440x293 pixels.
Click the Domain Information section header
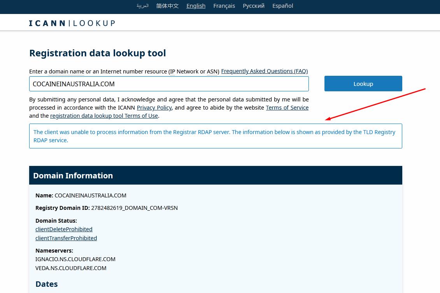[x=216, y=175]
